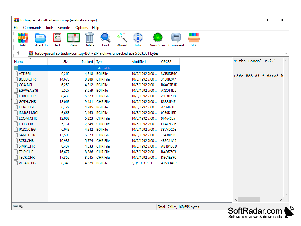301x226 pixels.
Task: Show archive Info
Action: 138,40
